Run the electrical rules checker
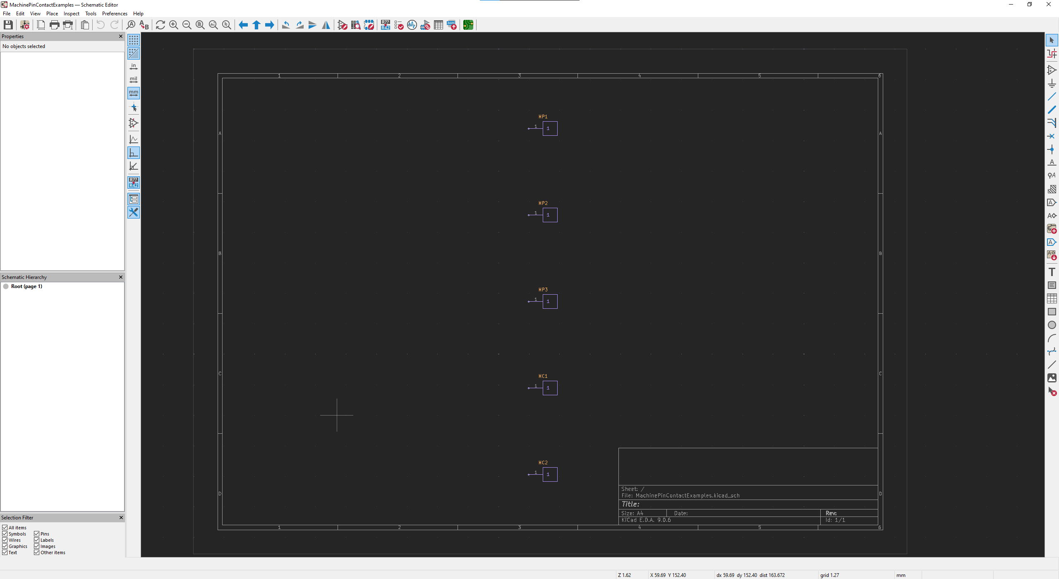The height and width of the screenshot is (579, 1059). click(x=399, y=25)
